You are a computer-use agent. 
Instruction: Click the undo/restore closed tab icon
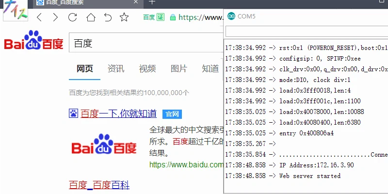(108, 17)
